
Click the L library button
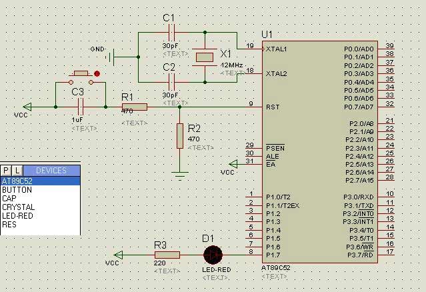[x=17, y=171]
